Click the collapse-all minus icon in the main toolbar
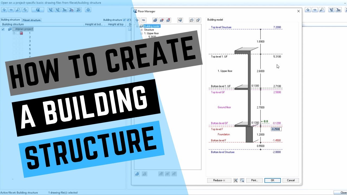The height and width of the screenshot is (195, 347). pyautogui.click(x=11, y=10)
